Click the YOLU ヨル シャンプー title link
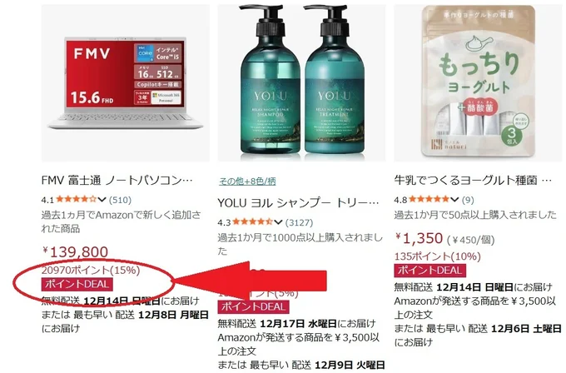The height and width of the screenshot is (373, 566). [298, 202]
